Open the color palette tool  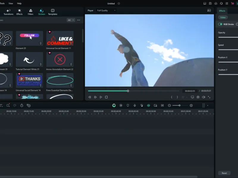(x=15, y=106)
